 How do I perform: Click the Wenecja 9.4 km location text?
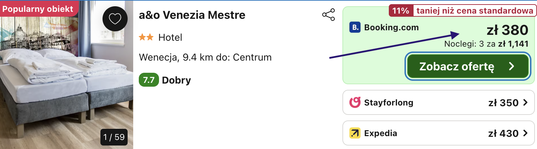tap(205, 57)
